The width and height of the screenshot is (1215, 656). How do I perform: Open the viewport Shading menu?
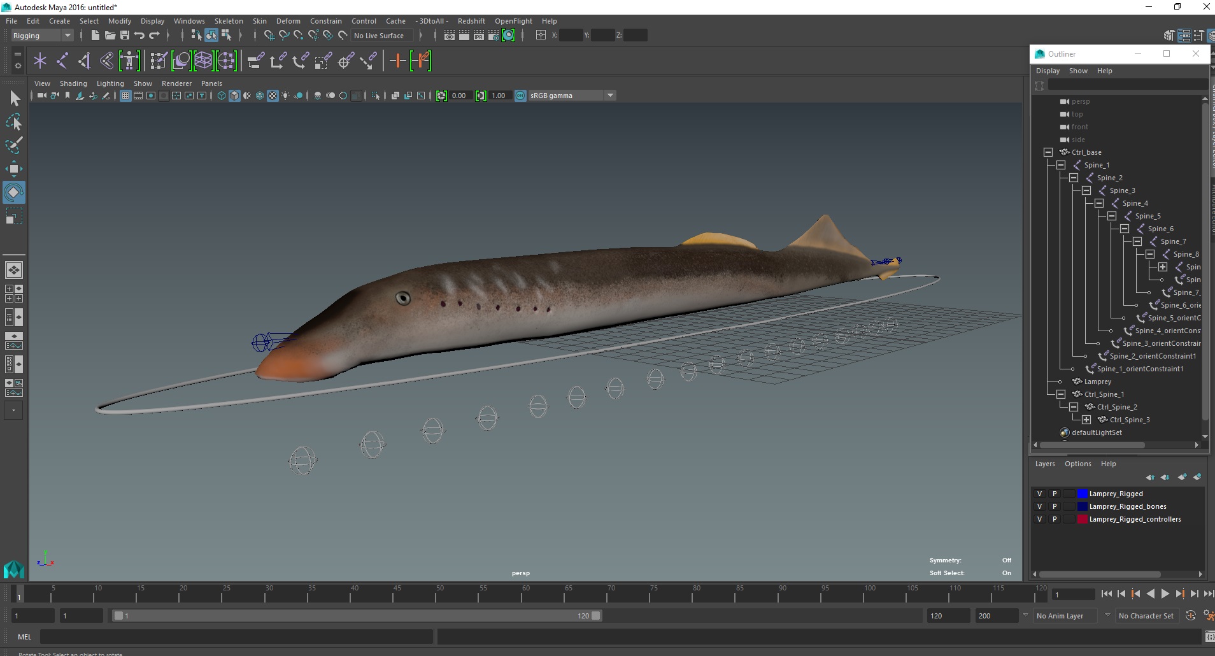(73, 83)
